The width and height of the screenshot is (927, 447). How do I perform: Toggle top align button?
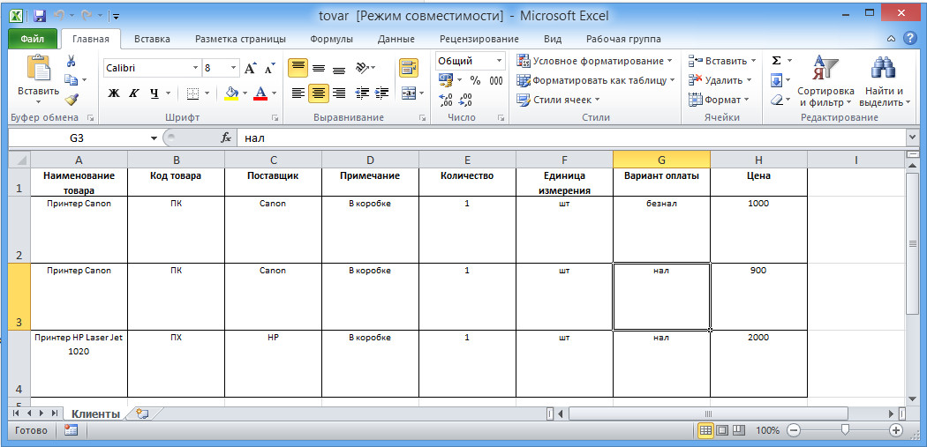[298, 68]
